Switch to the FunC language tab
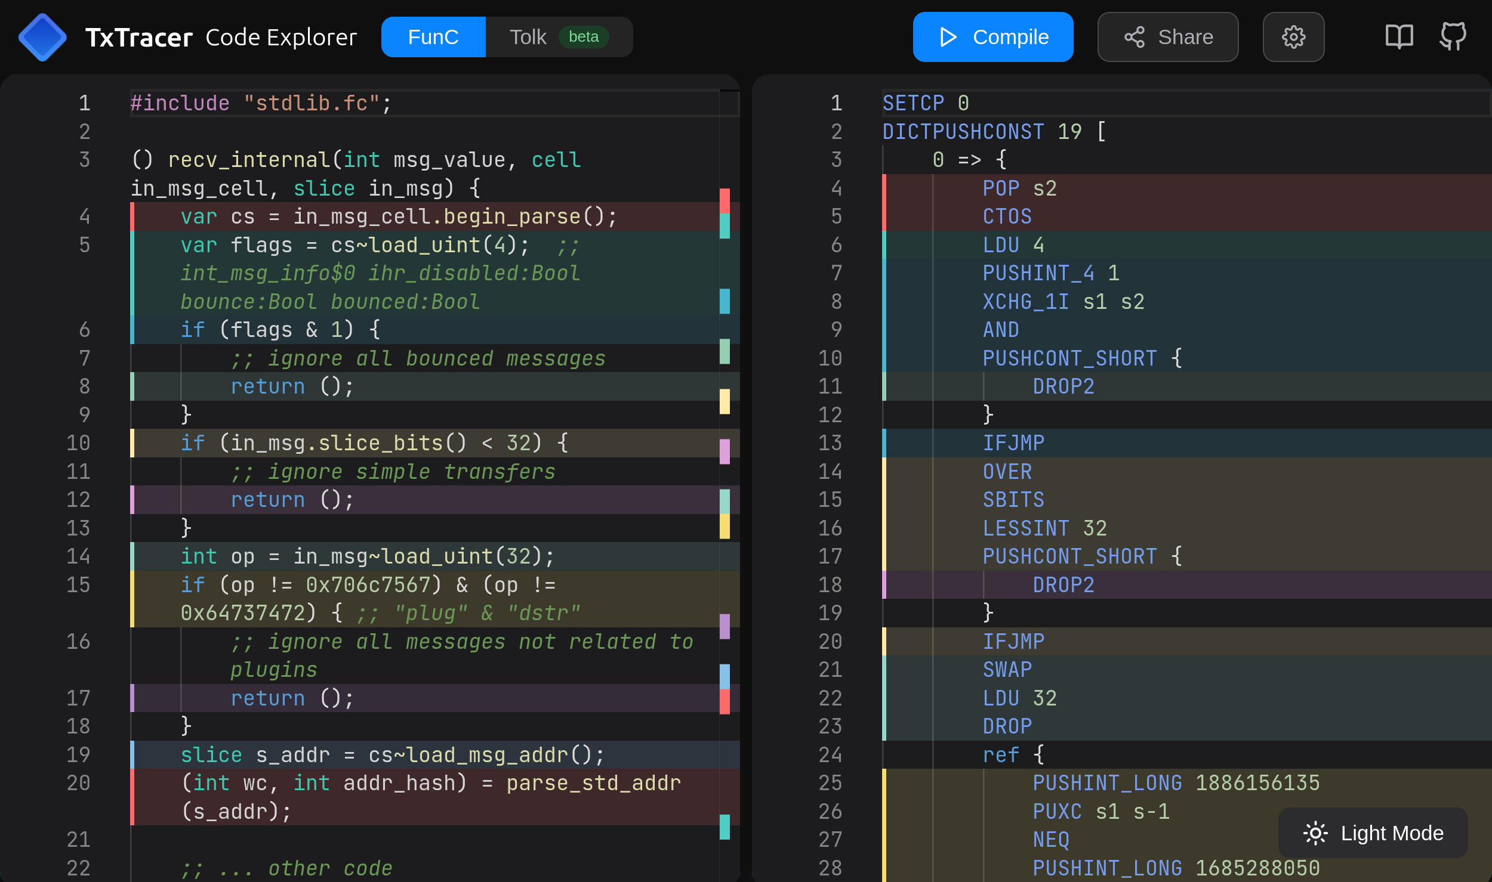1492x882 pixels. coord(433,37)
